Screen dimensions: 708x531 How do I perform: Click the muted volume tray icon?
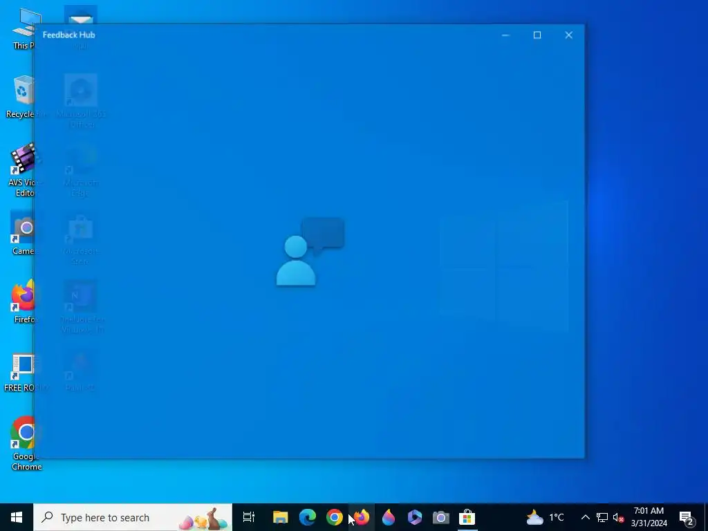tap(618, 517)
